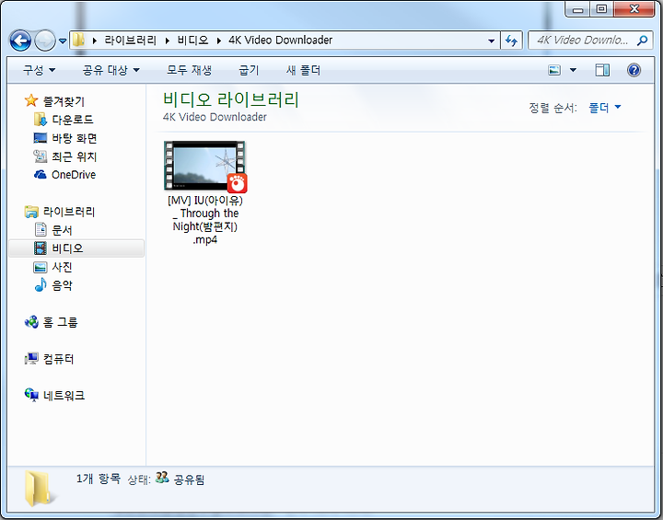The image size is (663, 520).
Task: Toggle the preview pane icon
Action: (x=602, y=70)
